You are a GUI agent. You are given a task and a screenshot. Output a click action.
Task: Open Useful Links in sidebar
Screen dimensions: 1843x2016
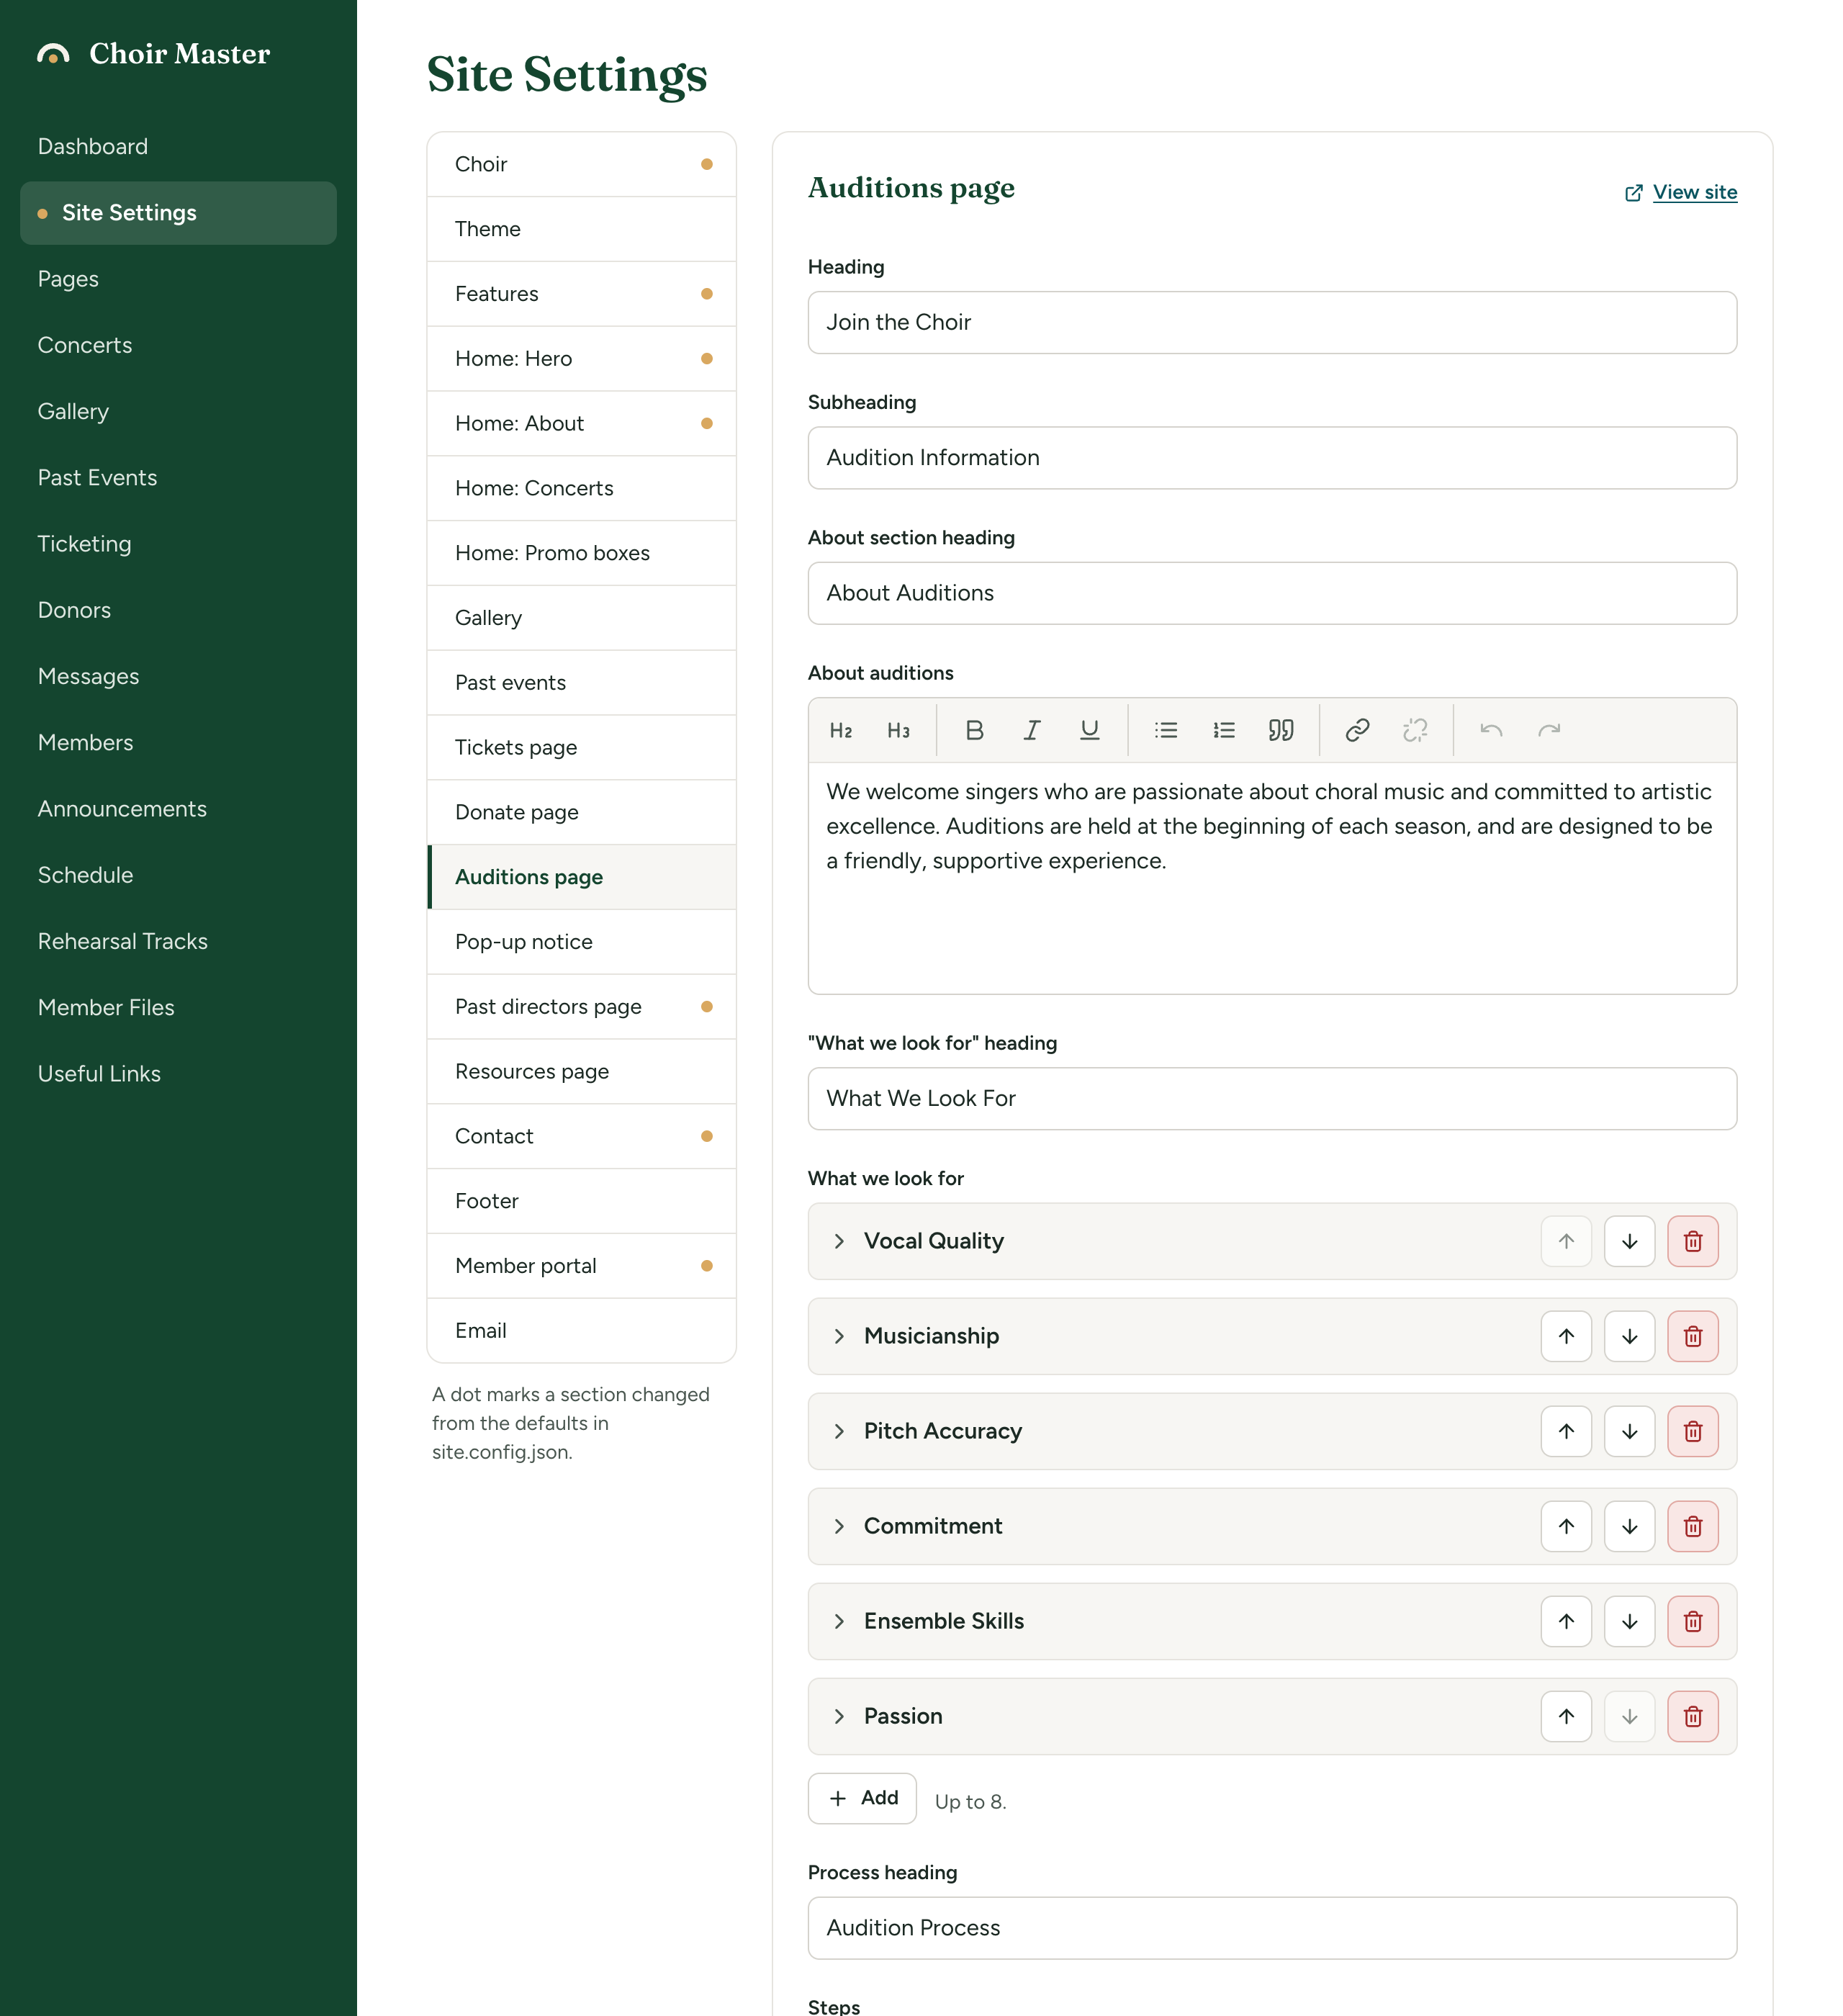point(178,1074)
